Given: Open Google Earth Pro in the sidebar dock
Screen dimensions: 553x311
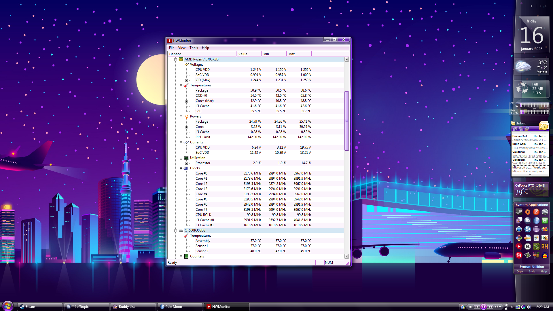Looking at the screenshot, I should click(545, 212).
